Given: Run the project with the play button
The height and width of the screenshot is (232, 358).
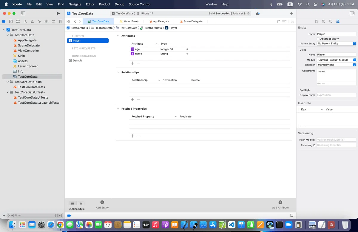Looking at the screenshot, I should click(x=58, y=13).
